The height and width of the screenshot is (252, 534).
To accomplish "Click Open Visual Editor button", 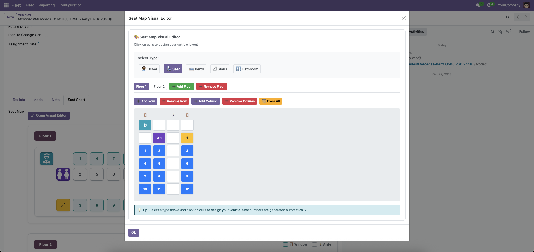I will tap(49, 115).
